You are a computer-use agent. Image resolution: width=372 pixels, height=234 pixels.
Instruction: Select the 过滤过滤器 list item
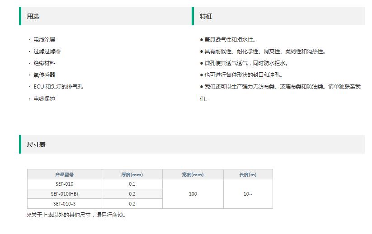[x=47, y=51]
